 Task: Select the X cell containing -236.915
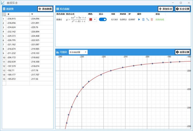(x=18, y=19)
